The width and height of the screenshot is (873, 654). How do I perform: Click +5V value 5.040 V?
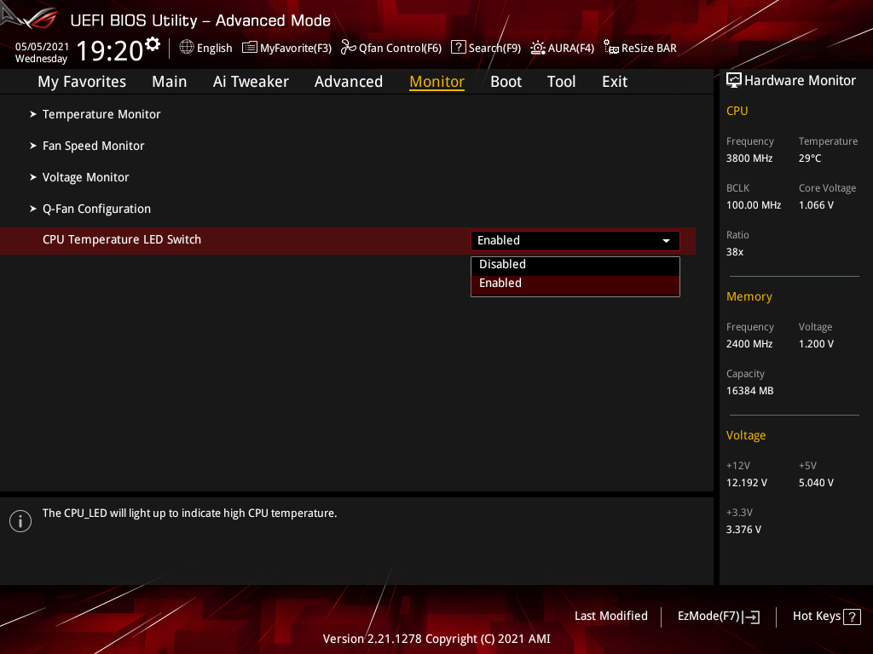[x=816, y=483]
